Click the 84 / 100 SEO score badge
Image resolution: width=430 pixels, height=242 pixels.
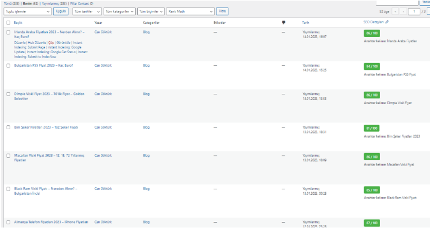[371, 66]
